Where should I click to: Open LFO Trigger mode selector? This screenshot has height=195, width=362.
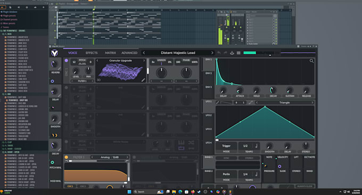tap(226, 146)
